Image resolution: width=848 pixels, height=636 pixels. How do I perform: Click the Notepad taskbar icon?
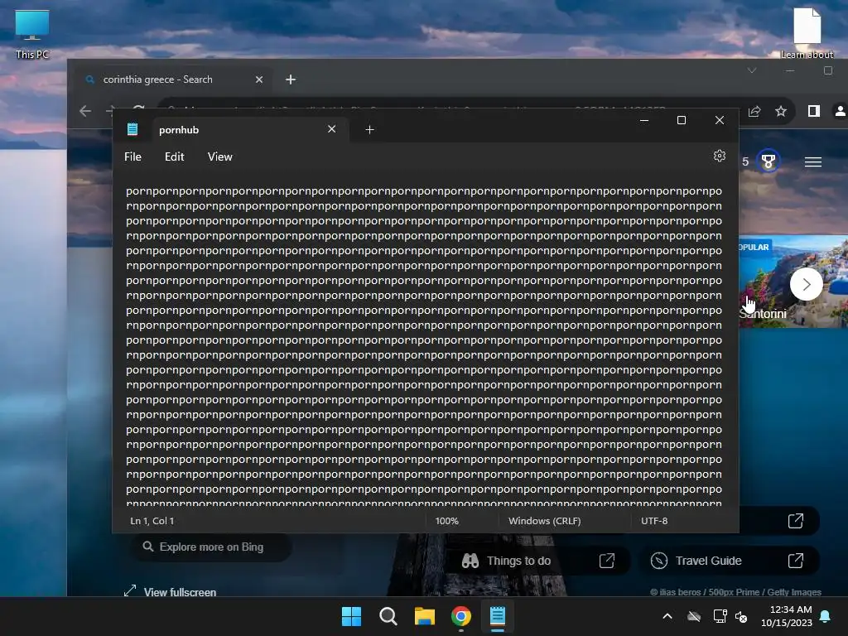[x=498, y=616]
